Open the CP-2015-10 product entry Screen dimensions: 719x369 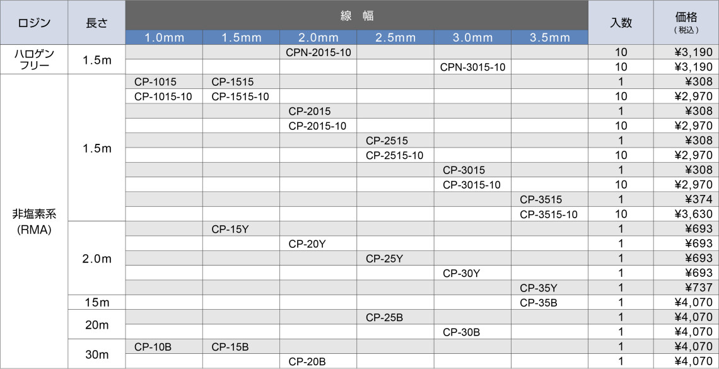(x=317, y=126)
